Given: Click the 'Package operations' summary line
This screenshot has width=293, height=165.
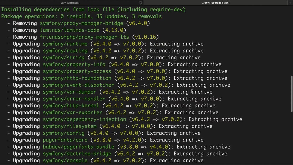Looking at the screenshot, I should coord(81,16).
